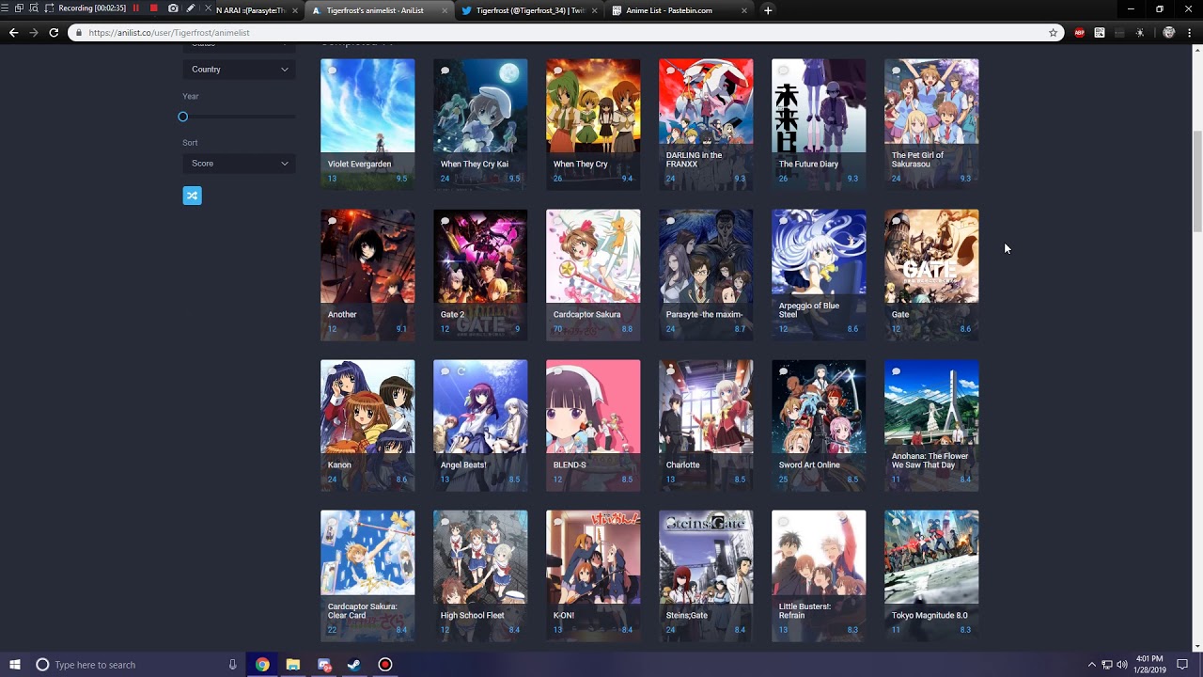Open Cardcaptor Sakura title with 70 episodes

click(x=586, y=315)
